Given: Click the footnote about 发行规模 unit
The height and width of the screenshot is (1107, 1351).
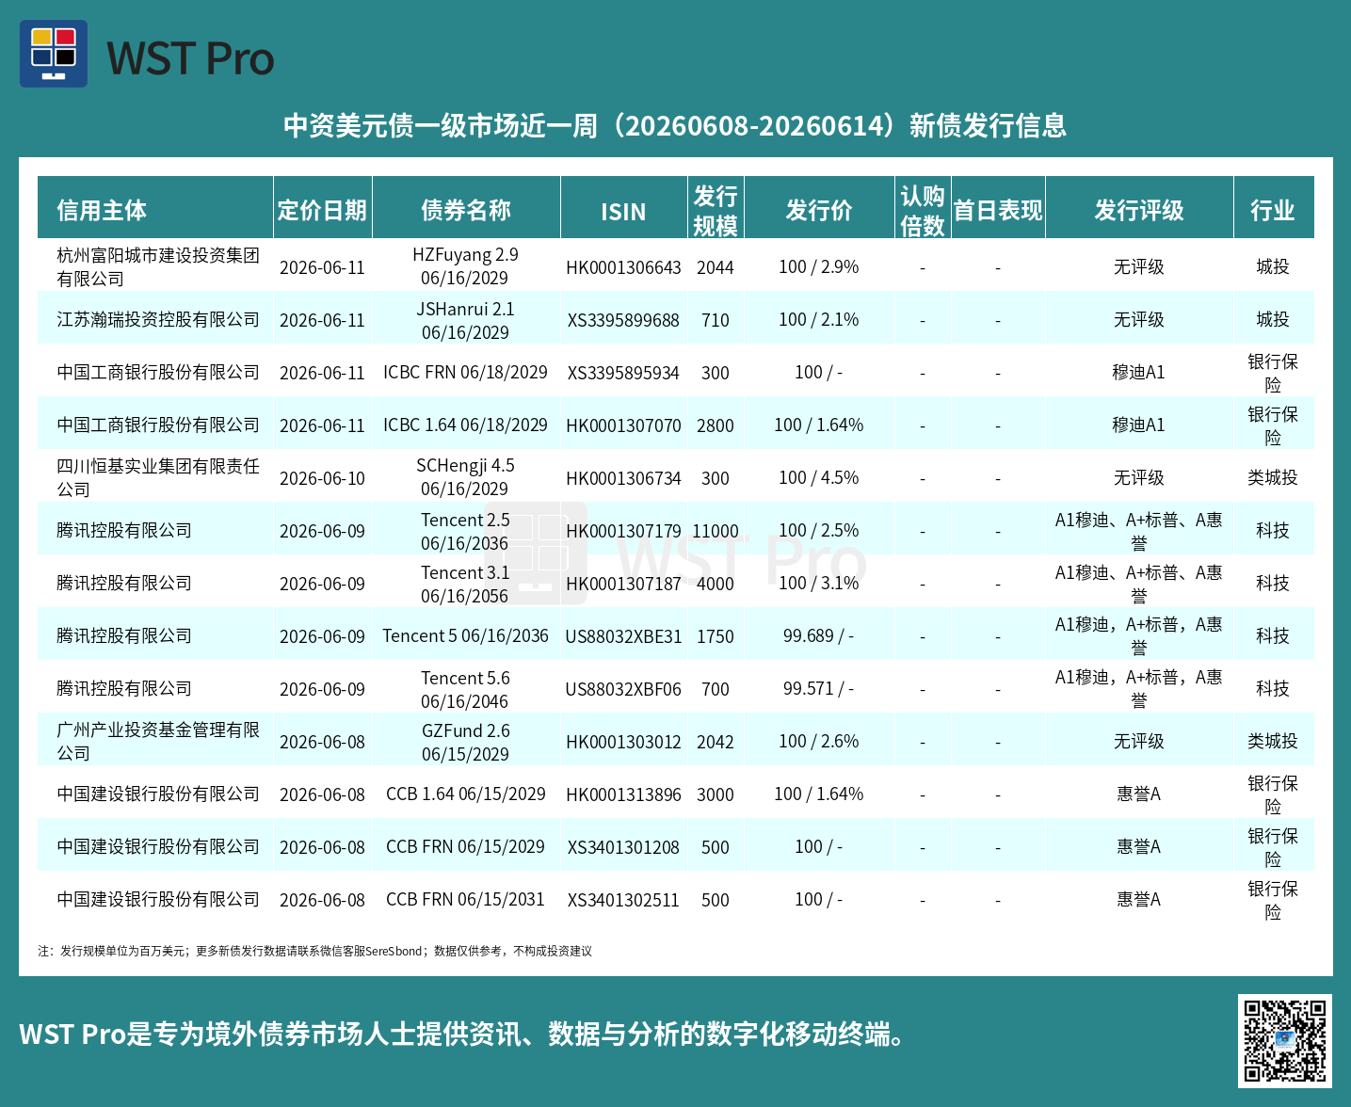Looking at the screenshot, I should [314, 951].
